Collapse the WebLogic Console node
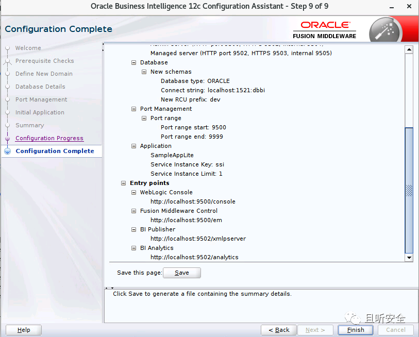This screenshot has width=419, height=337. (x=133, y=192)
